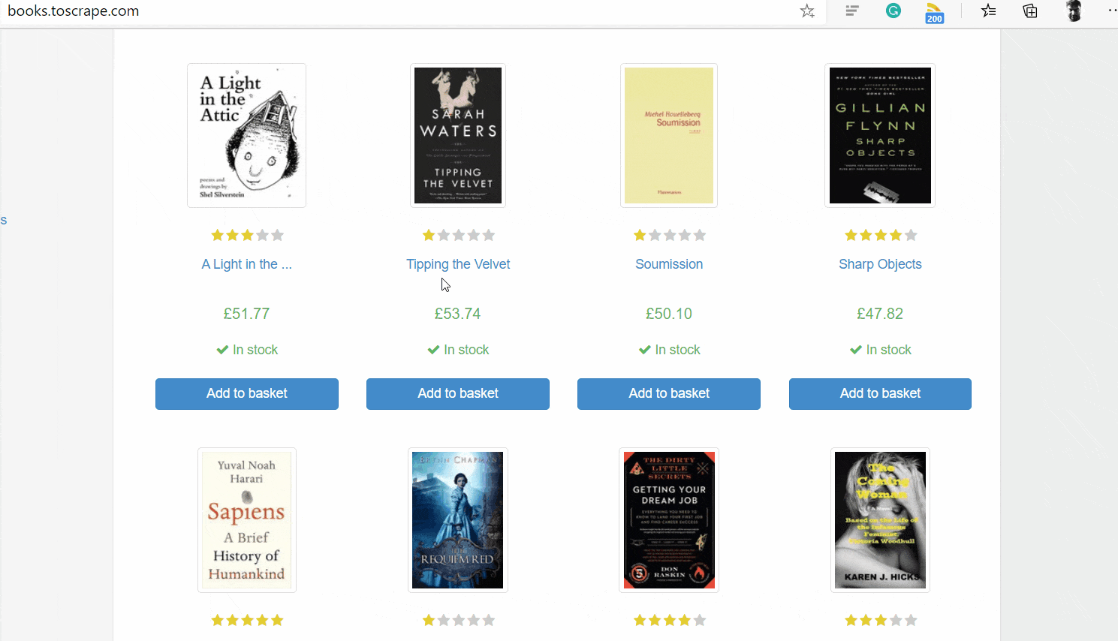Open the Collections icon in browser toolbar
The width and height of the screenshot is (1118, 641).
pyautogui.click(x=1030, y=11)
